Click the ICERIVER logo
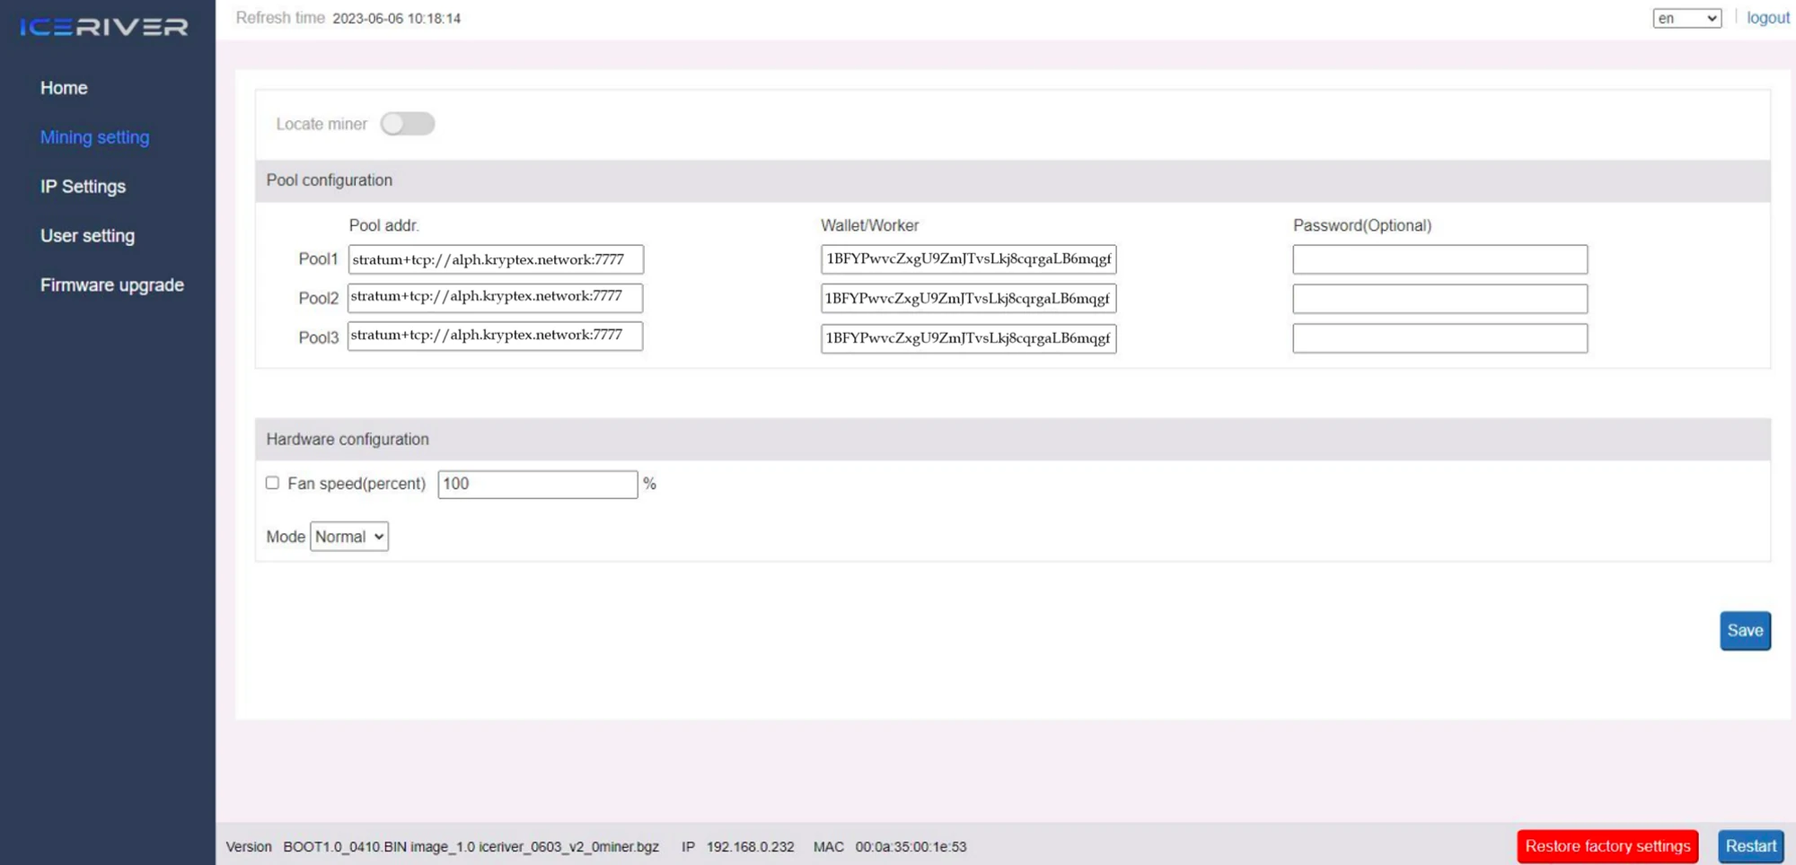This screenshot has height=865, width=1796. [x=104, y=27]
